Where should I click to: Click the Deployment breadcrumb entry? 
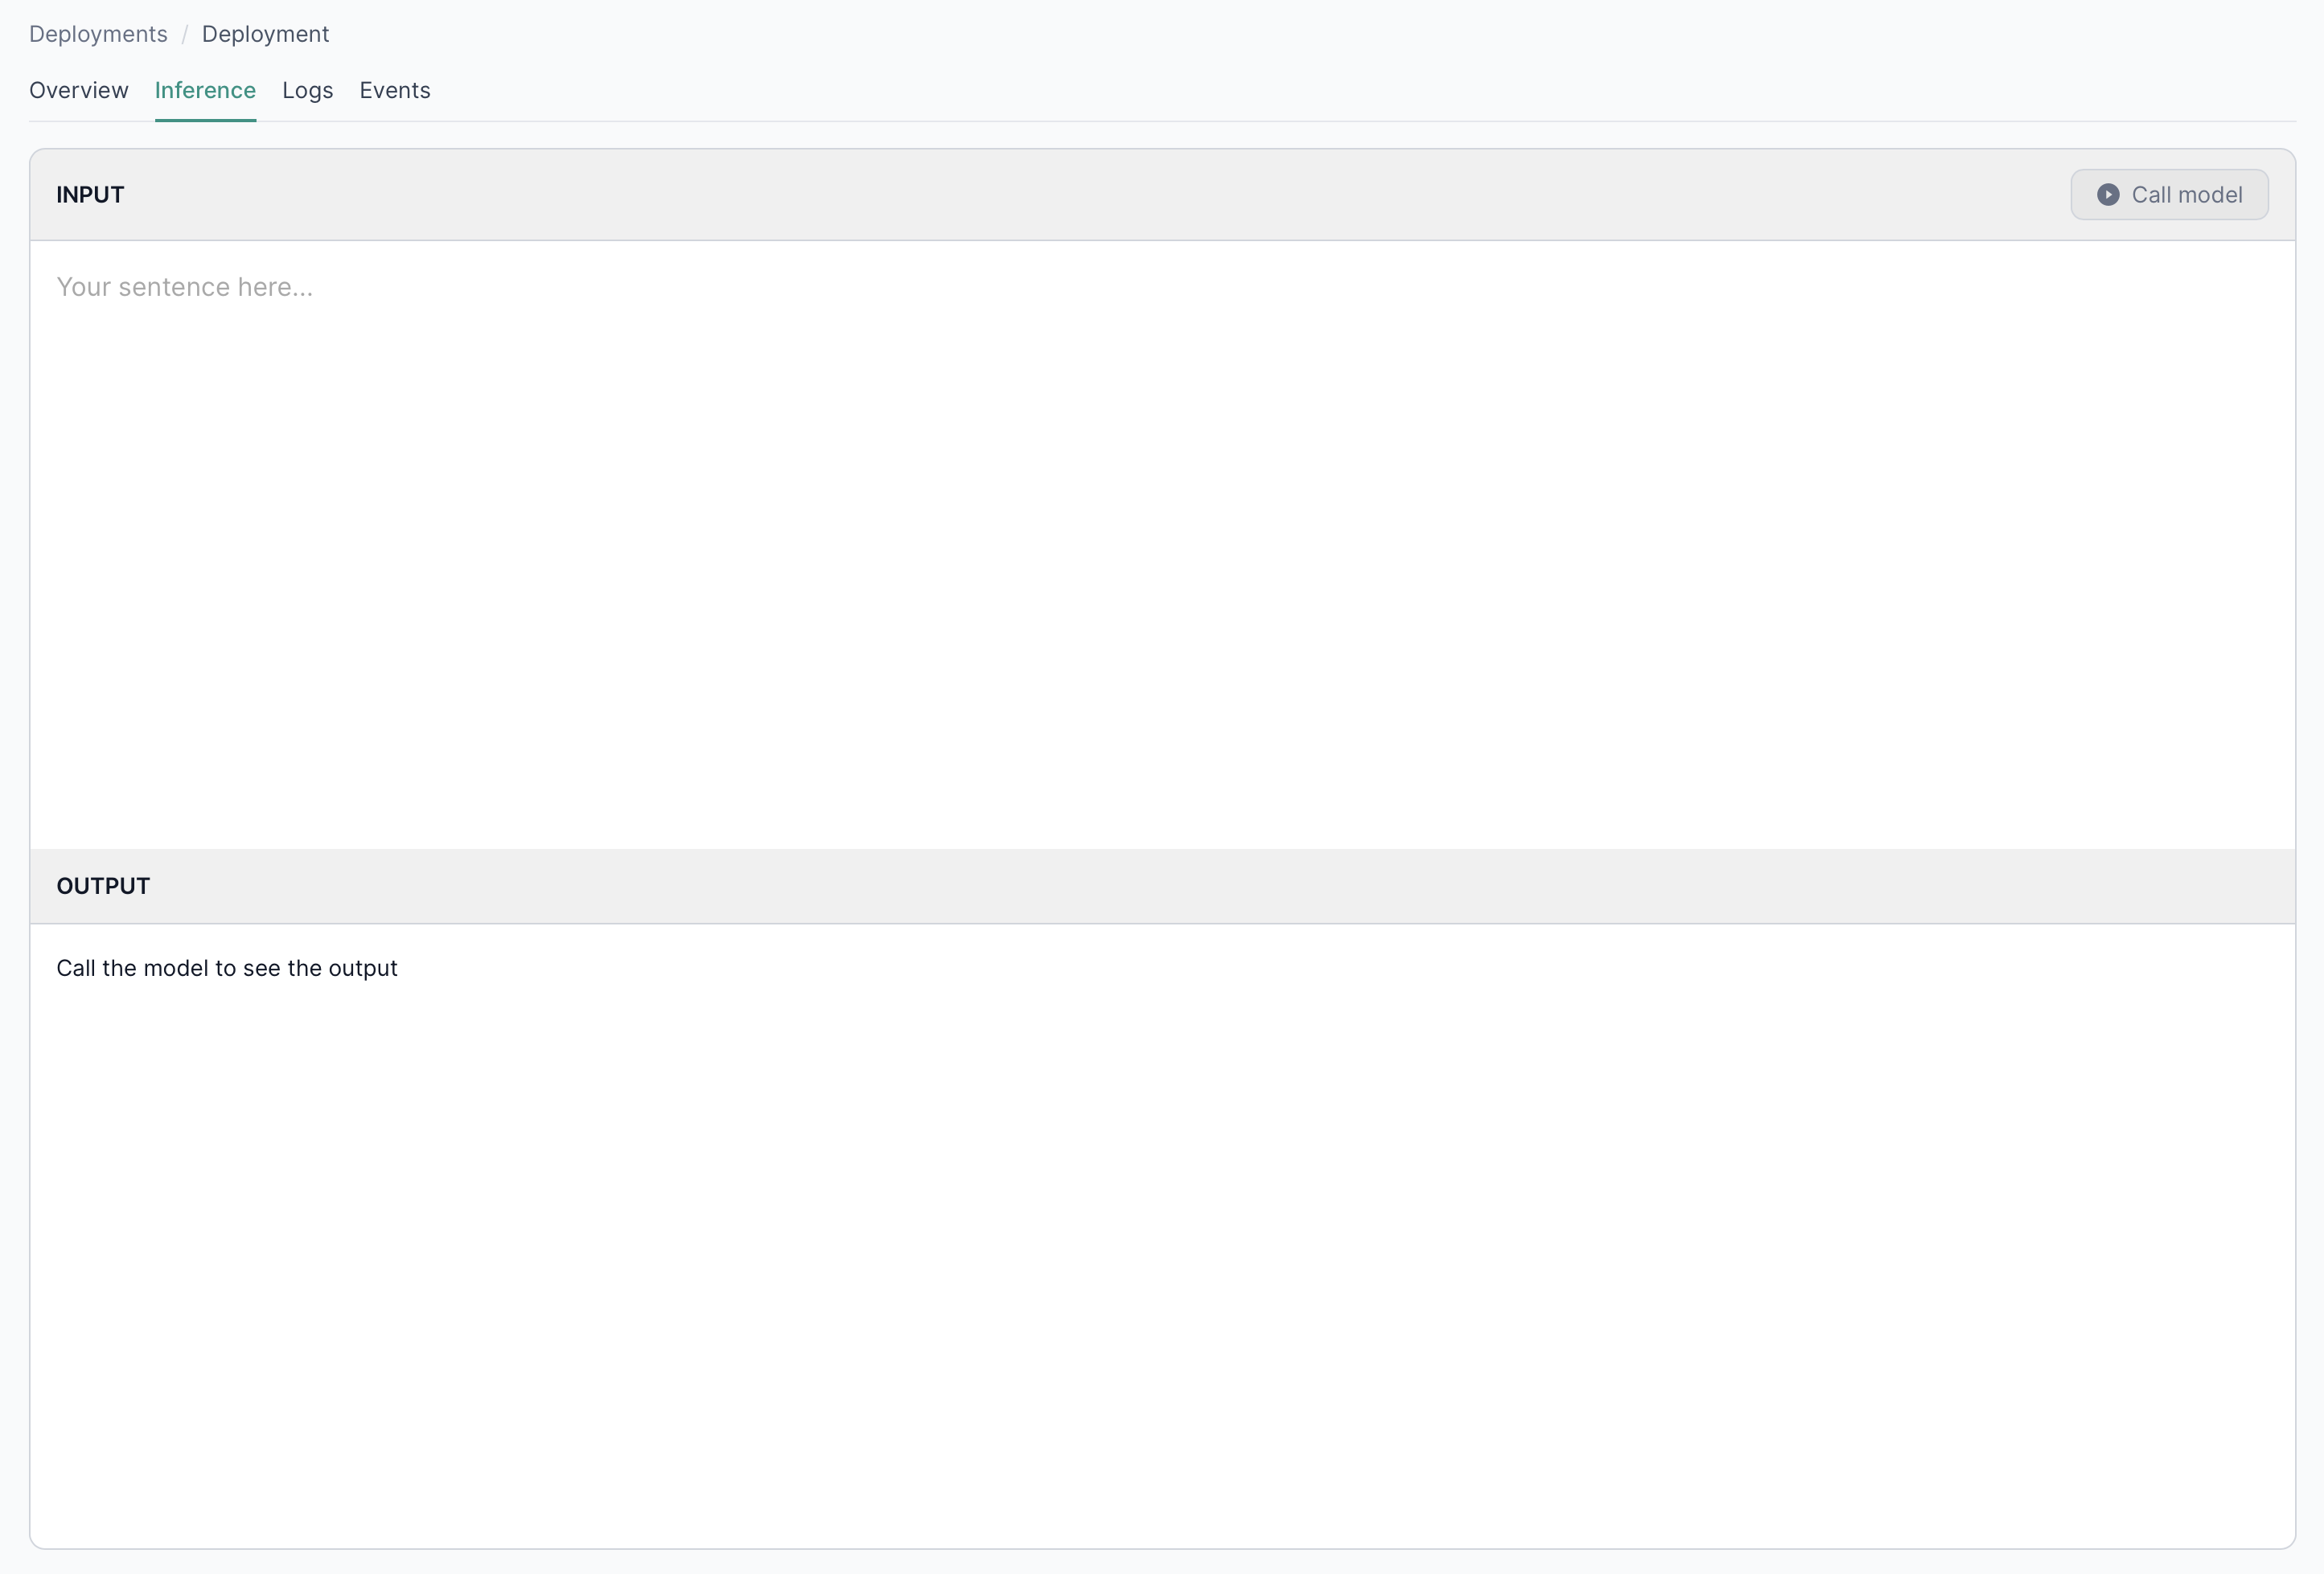point(265,33)
